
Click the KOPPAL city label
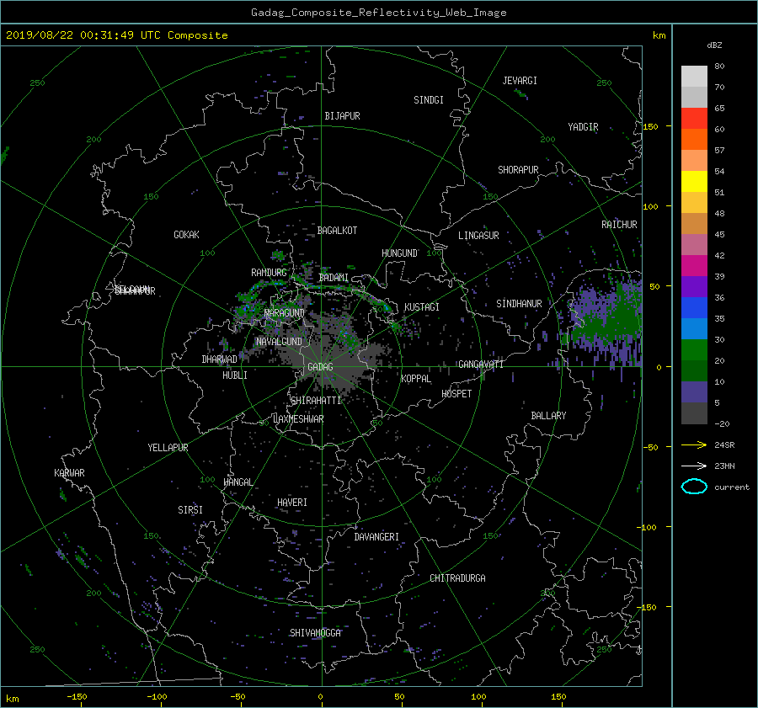416,379
